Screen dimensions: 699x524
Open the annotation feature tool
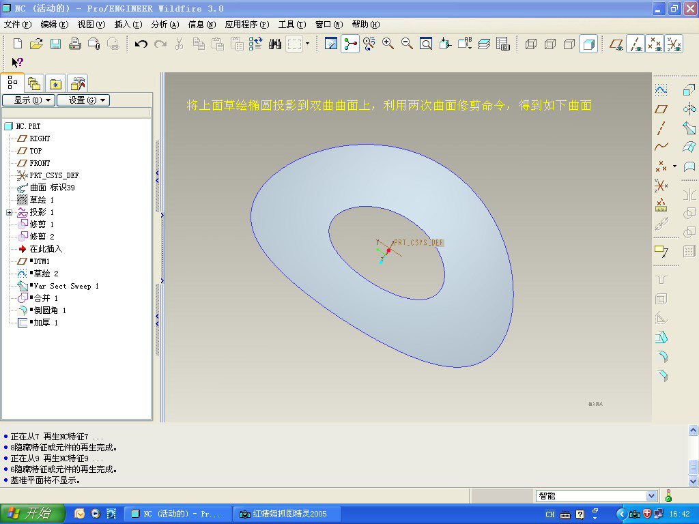tap(661, 251)
